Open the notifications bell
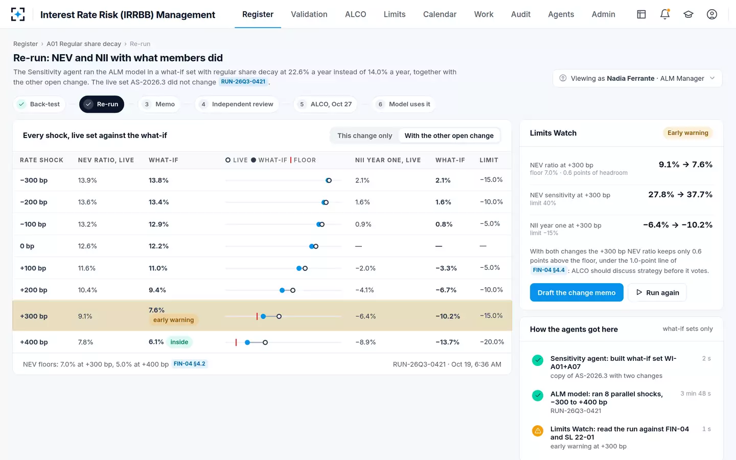This screenshot has height=460, width=736. [665, 14]
